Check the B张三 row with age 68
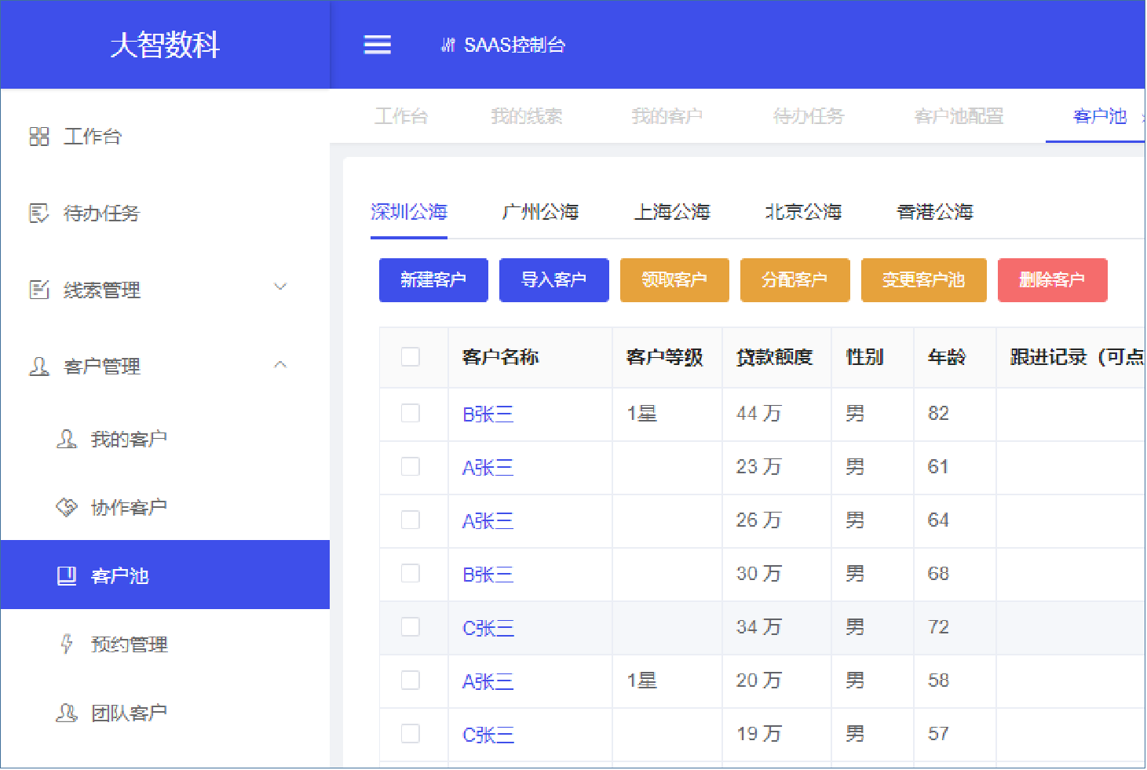 tap(411, 573)
